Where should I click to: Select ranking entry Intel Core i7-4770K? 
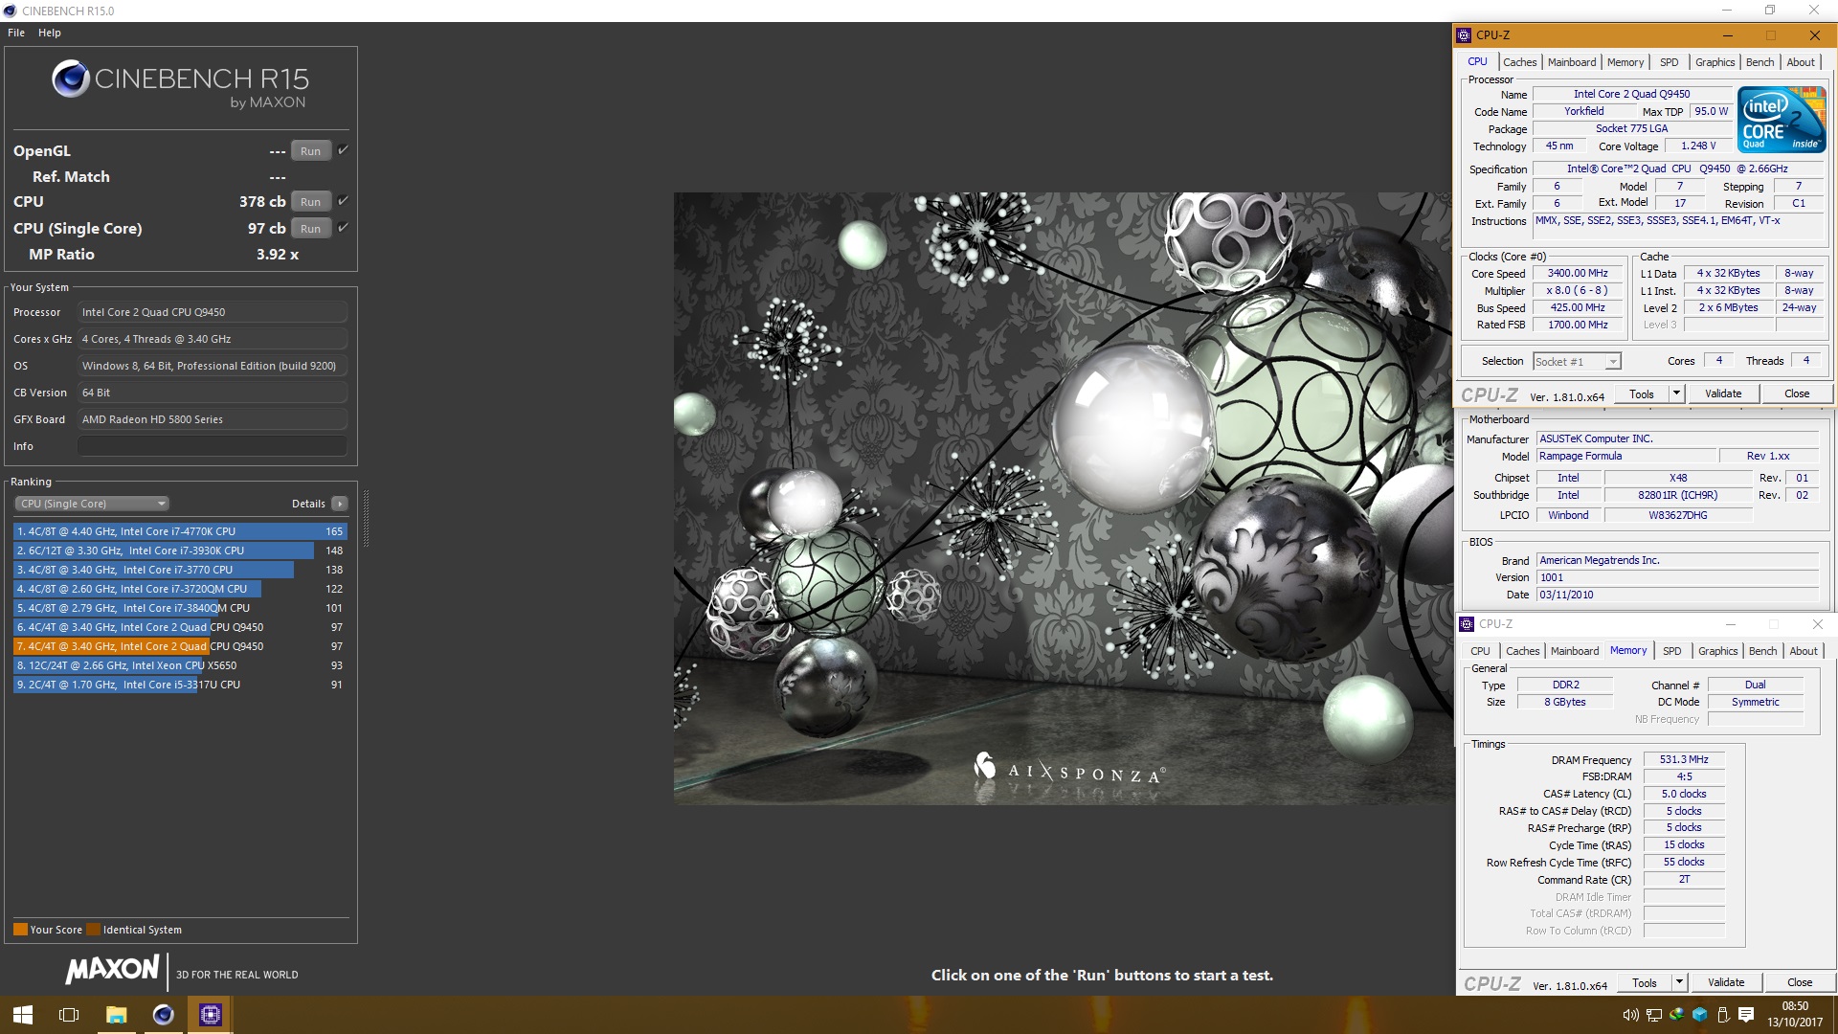click(180, 531)
